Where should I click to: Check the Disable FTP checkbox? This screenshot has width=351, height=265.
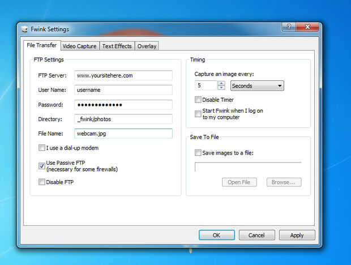pyautogui.click(x=42, y=182)
